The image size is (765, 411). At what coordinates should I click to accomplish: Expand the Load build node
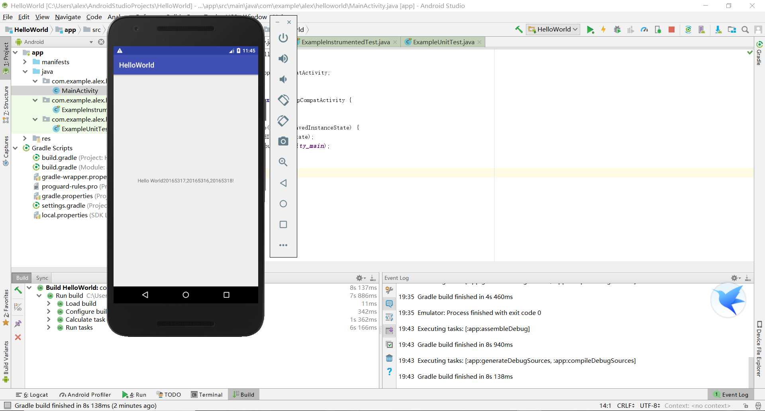(x=49, y=303)
